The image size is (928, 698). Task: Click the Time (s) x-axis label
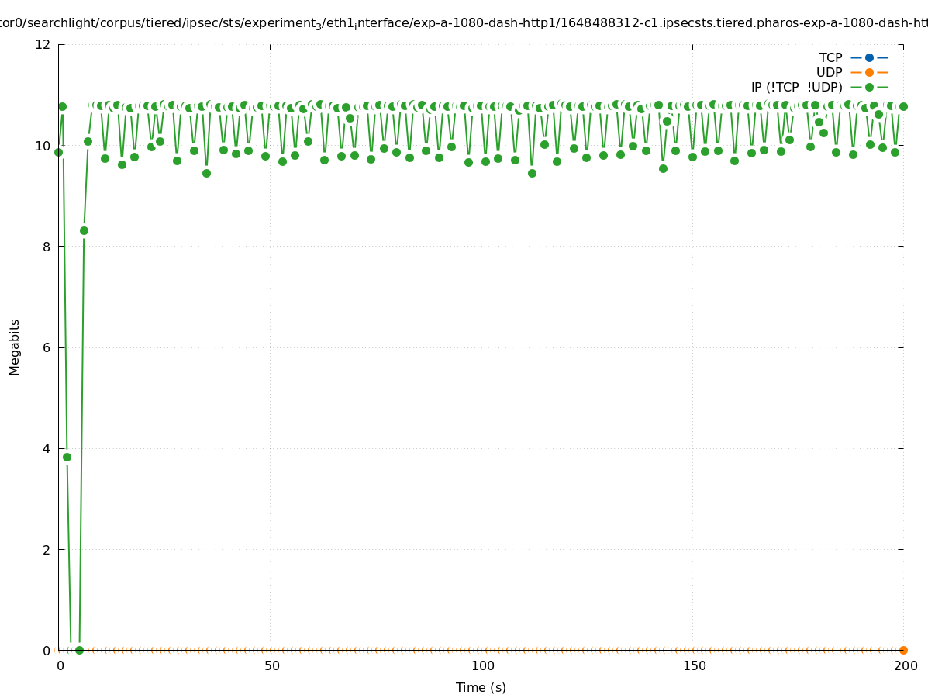tap(481, 687)
